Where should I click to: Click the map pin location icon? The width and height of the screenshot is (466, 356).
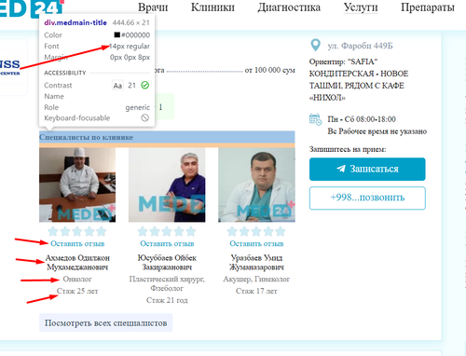316,46
